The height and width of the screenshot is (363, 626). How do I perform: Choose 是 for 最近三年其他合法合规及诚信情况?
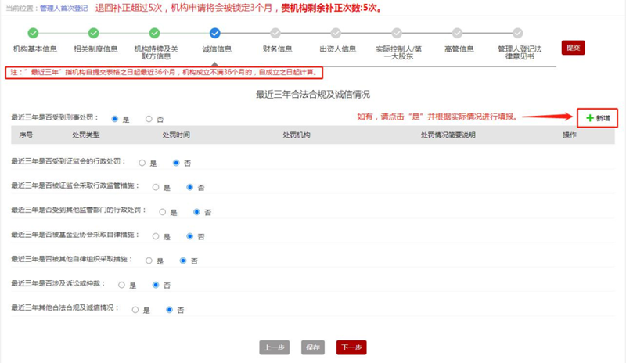click(x=136, y=310)
